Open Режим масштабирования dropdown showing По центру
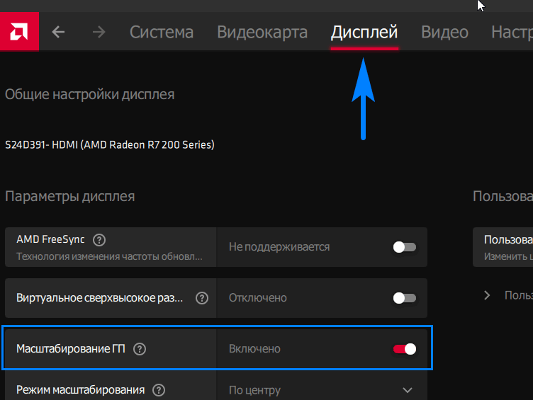Screen dimensions: 533x400 click(x=322, y=390)
